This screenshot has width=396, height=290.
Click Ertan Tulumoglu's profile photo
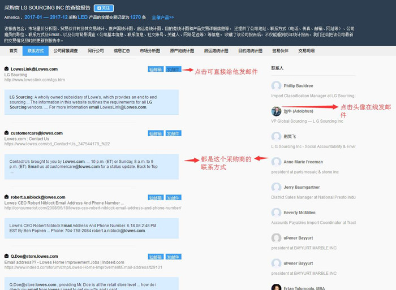click(x=276, y=287)
